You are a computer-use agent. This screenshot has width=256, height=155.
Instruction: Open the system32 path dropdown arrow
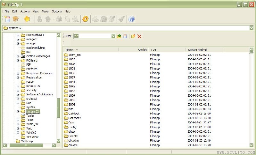(x=251, y=28)
